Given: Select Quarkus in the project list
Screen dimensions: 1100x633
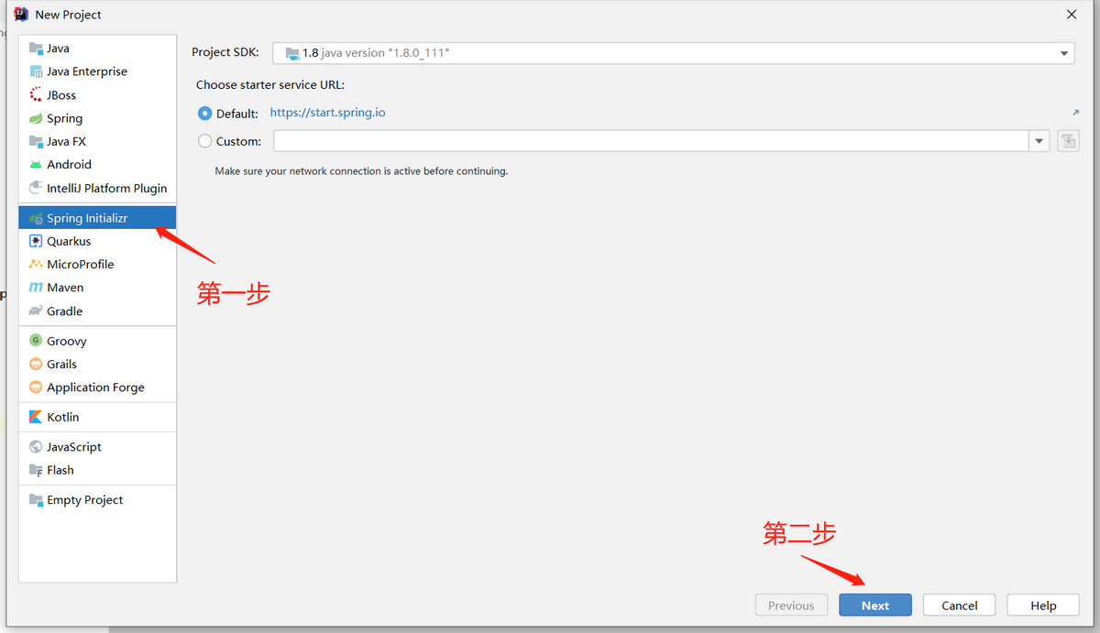Looking at the screenshot, I should click(x=97, y=241).
